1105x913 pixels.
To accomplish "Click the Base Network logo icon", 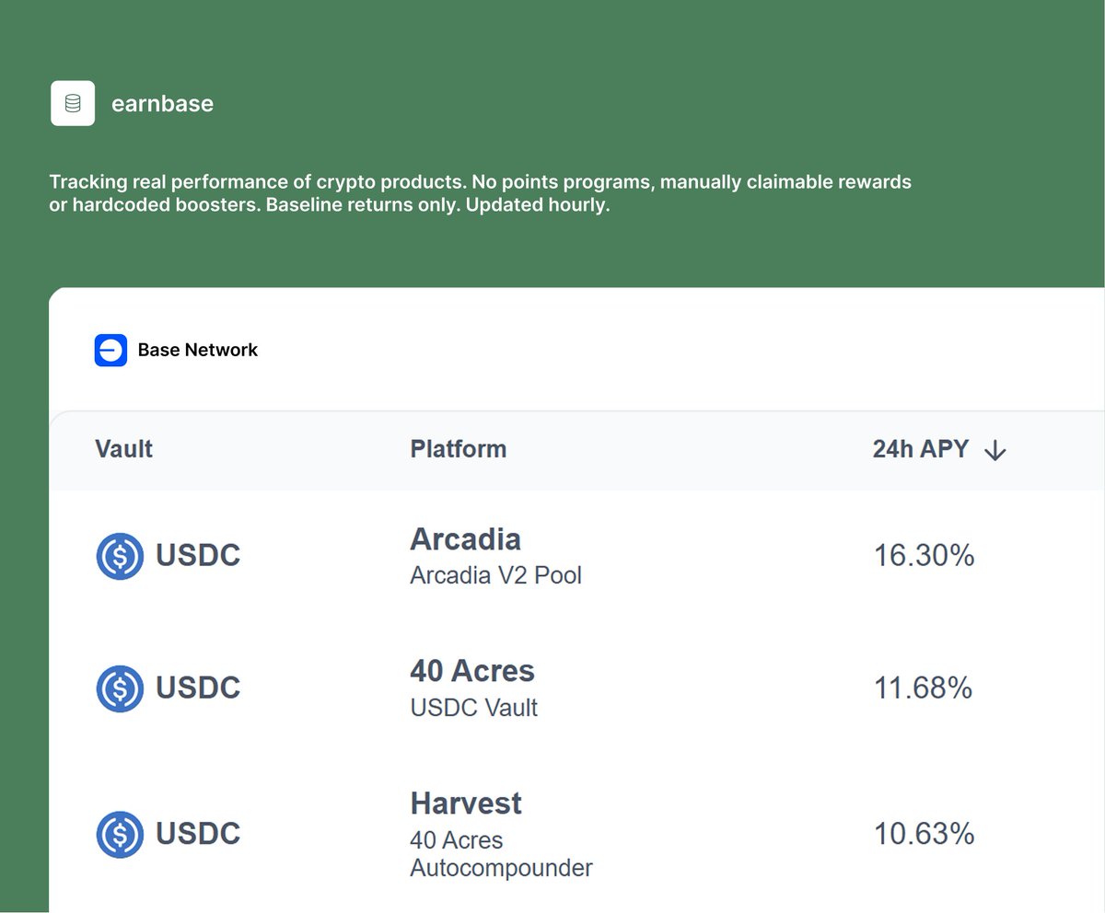I will 110,350.
